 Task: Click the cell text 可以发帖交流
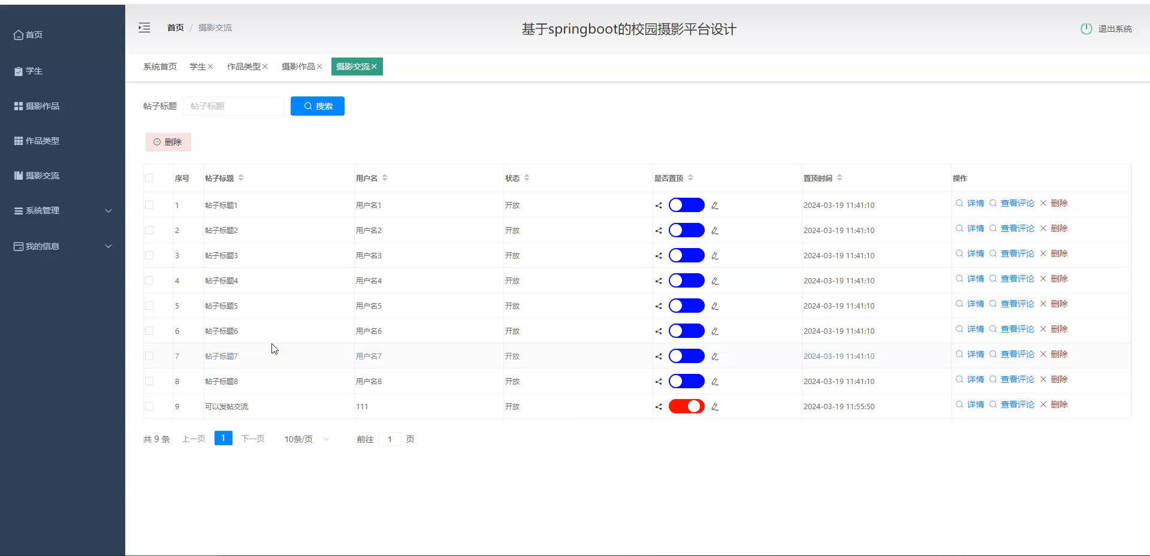point(227,407)
